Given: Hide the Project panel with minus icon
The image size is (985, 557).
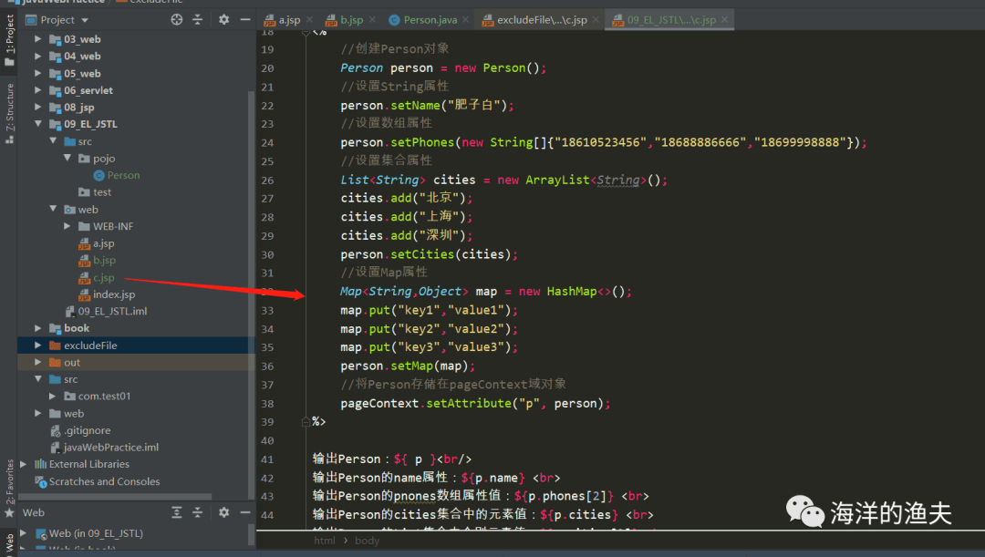Looking at the screenshot, I should coord(245,19).
